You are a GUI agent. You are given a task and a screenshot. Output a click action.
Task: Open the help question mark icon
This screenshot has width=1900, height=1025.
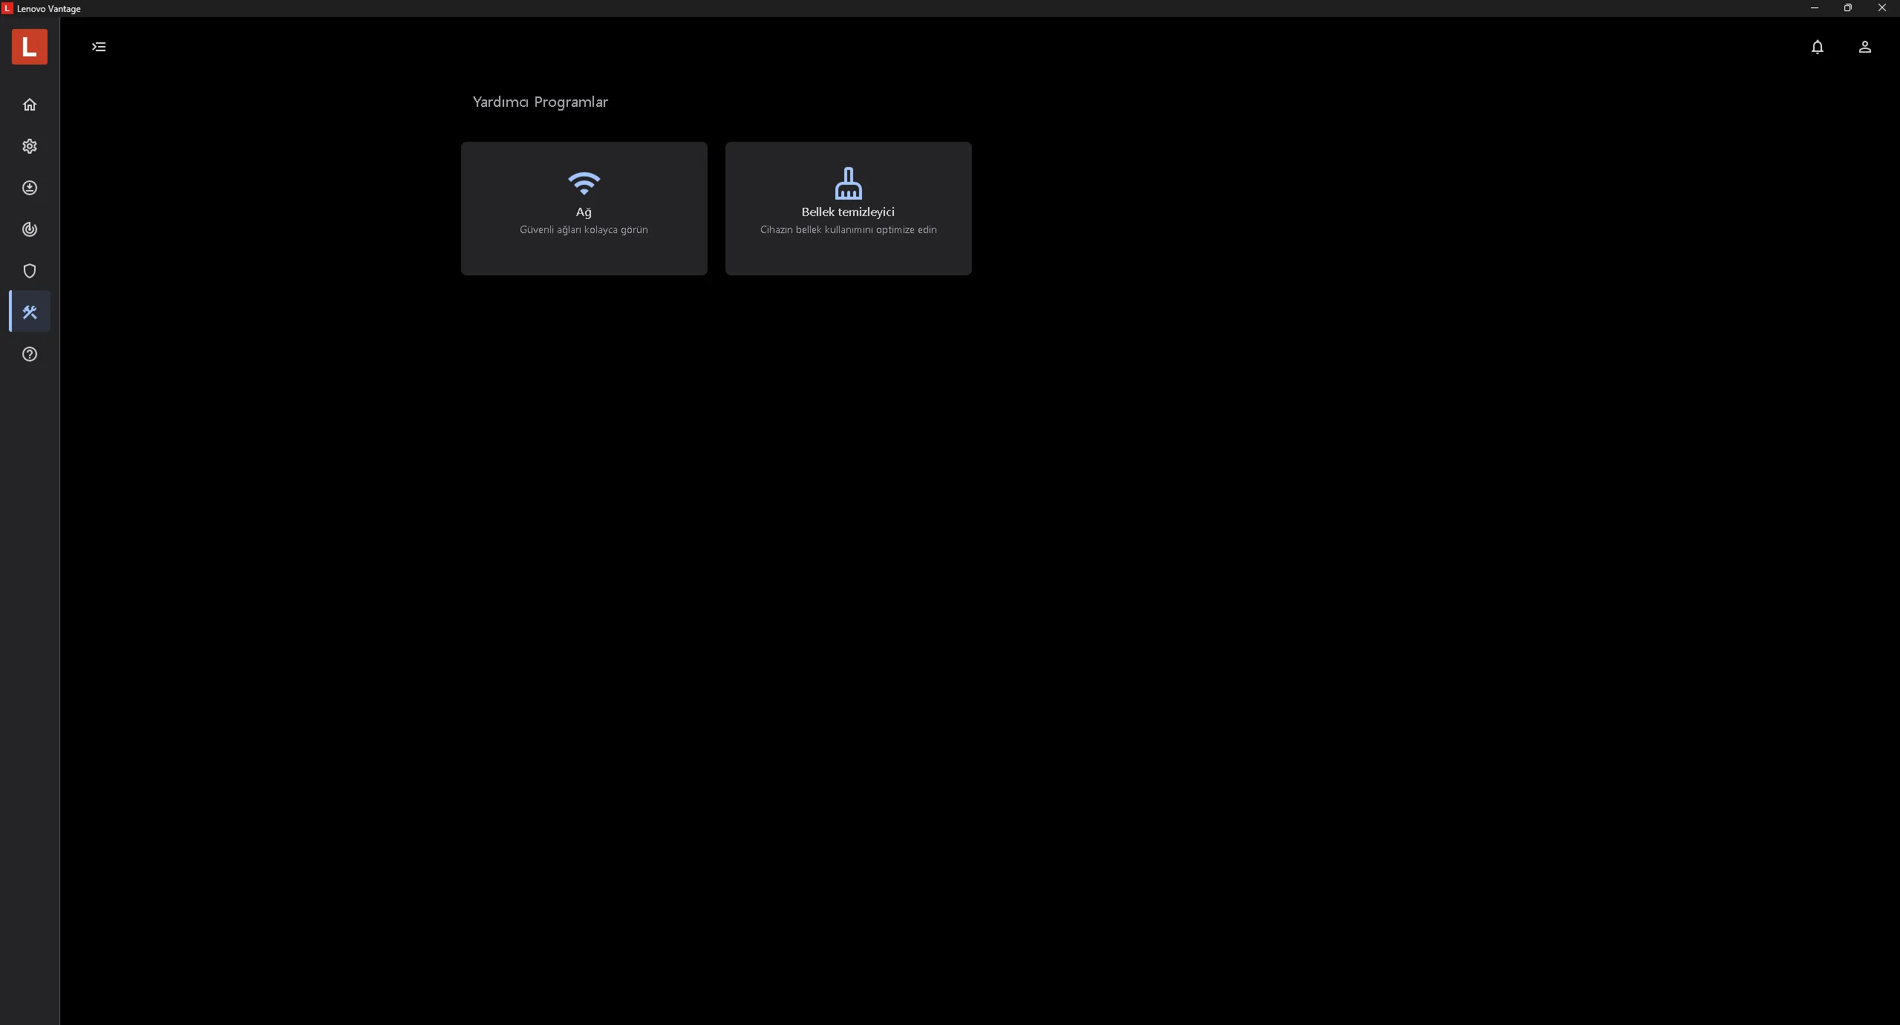[x=30, y=354]
